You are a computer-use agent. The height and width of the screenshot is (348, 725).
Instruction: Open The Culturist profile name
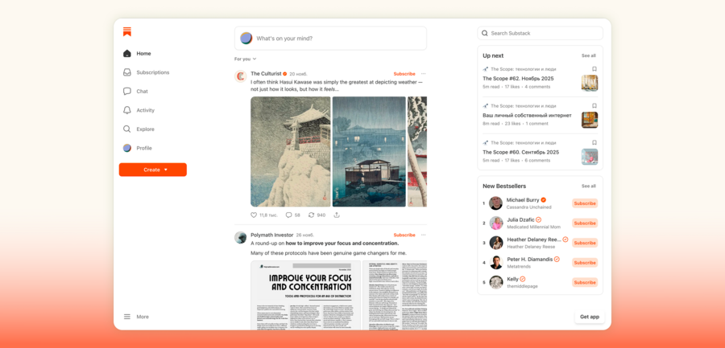267,74
